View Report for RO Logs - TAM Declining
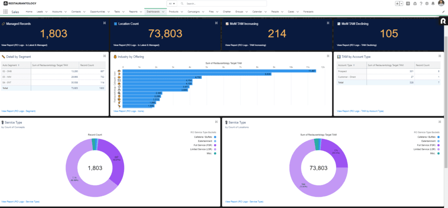Viewport: 448px width, 208px height. point(357,45)
